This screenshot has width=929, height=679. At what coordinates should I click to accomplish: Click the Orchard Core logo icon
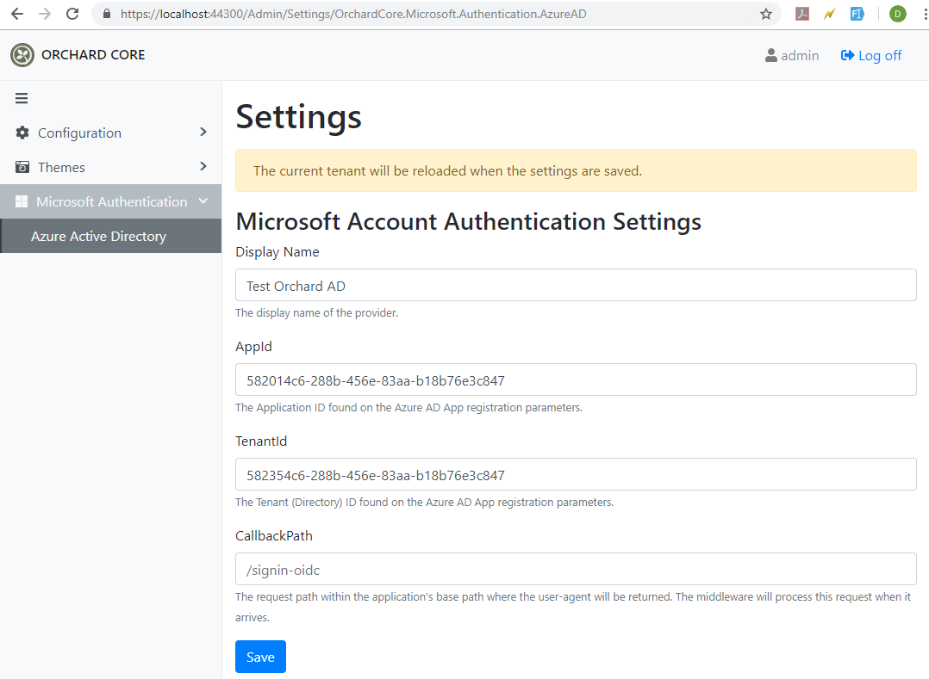click(22, 55)
